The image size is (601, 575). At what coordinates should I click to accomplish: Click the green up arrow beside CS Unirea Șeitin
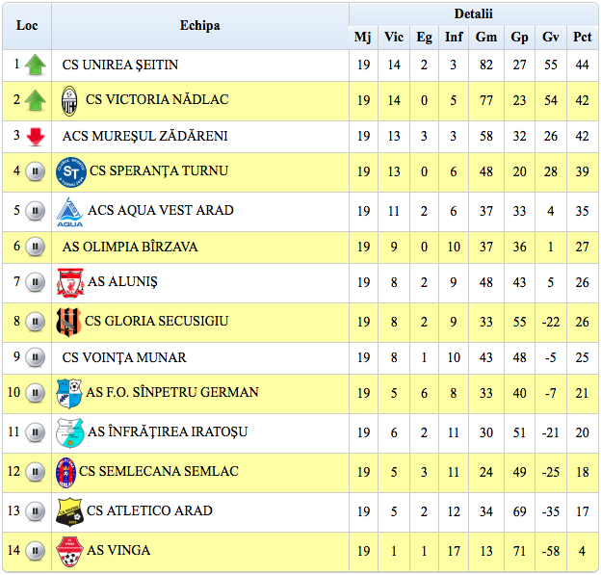click(36, 65)
